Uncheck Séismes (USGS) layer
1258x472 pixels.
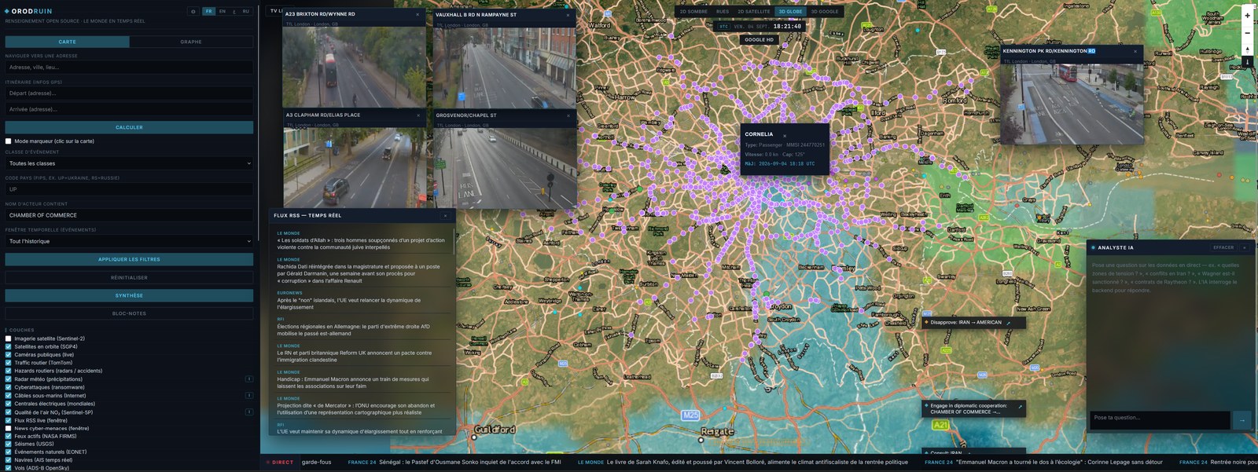[9, 444]
